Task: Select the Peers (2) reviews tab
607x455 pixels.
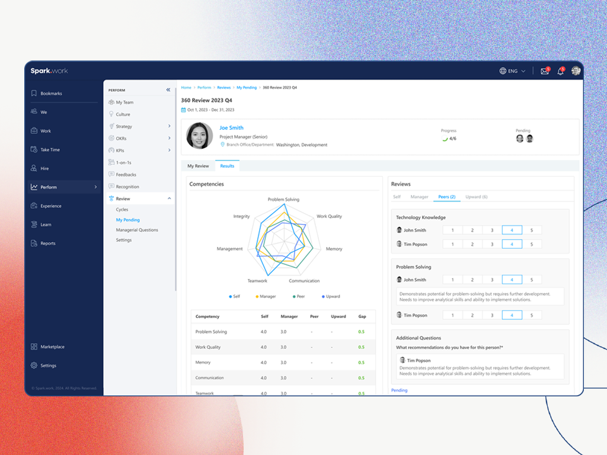Action: (x=447, y=197)
